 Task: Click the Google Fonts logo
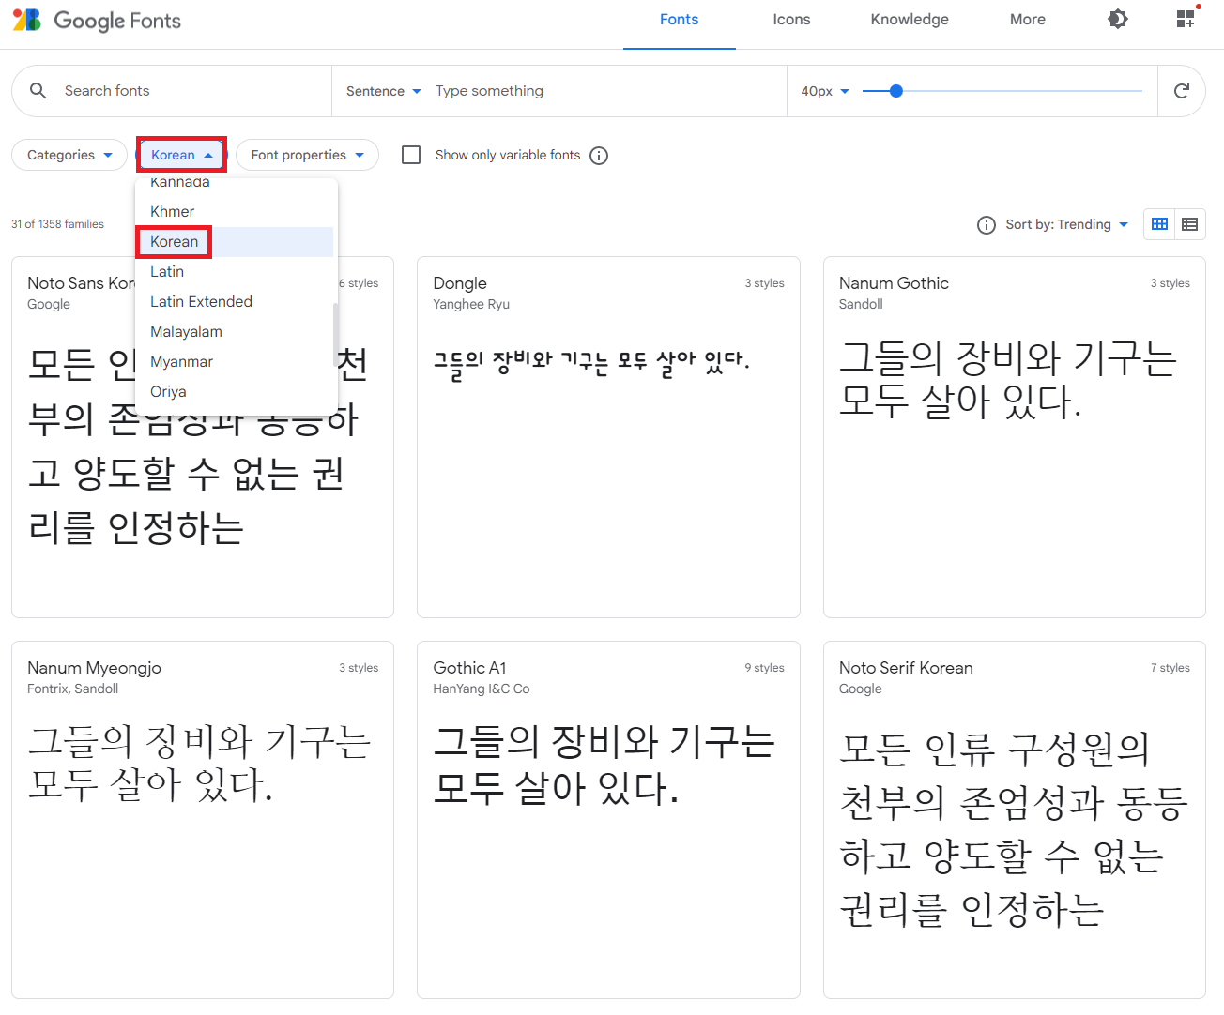pyautogui.click(x=97, y=20)
